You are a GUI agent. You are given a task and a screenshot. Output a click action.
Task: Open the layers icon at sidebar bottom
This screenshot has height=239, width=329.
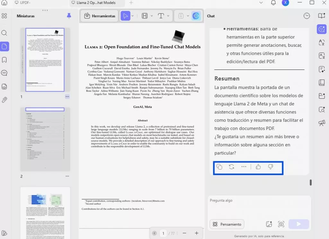pos(4,233)
